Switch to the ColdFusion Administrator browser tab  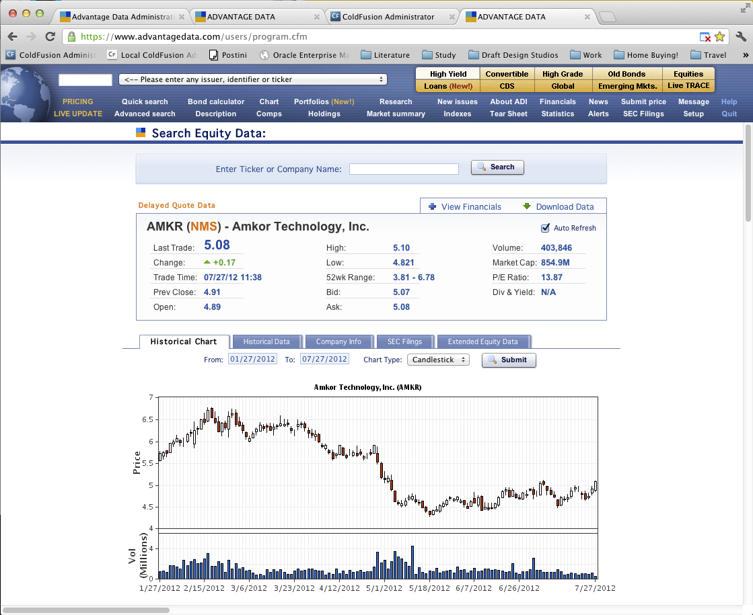393,17
